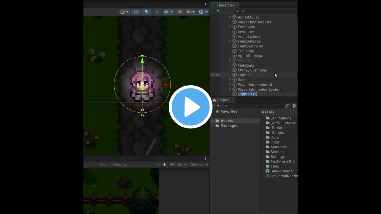
Task: Play the video with the blue play button
Action: click(x=190, y=107)
